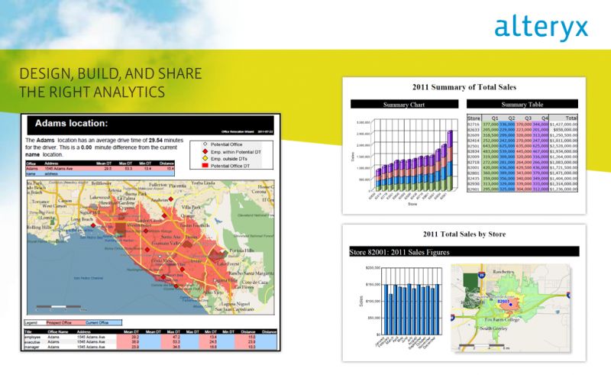
Task: Click the blue 82001 store marker on the map
Action: [510, 304]
